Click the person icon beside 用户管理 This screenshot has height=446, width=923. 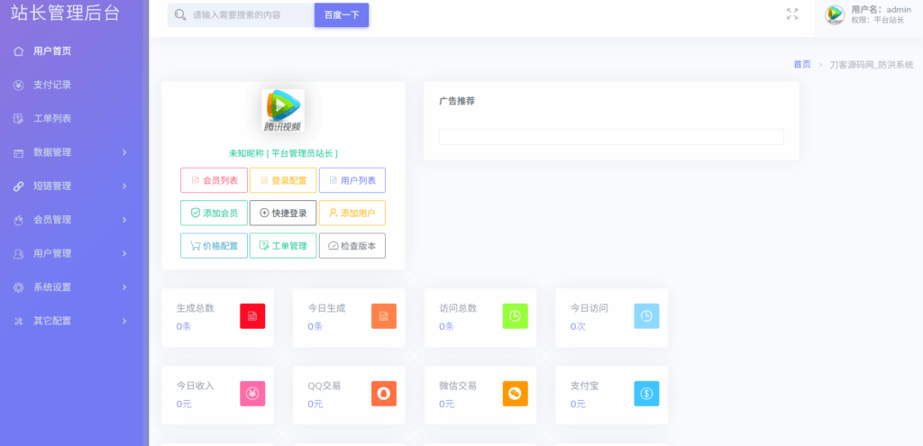pyautogui.click(x=18, y=254)
